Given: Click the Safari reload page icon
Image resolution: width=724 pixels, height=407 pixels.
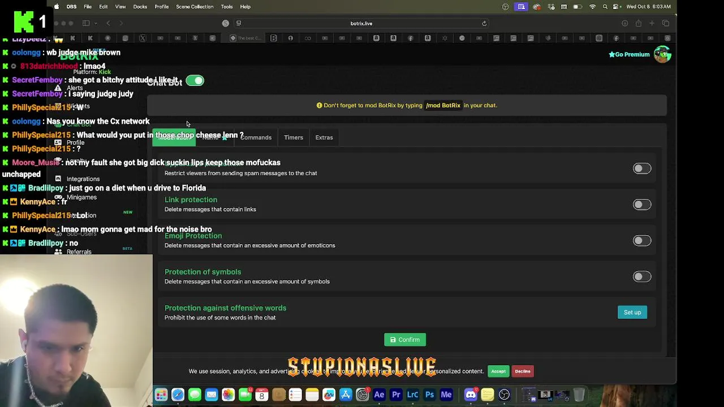Looking at the screenshot, I should 484,23.
